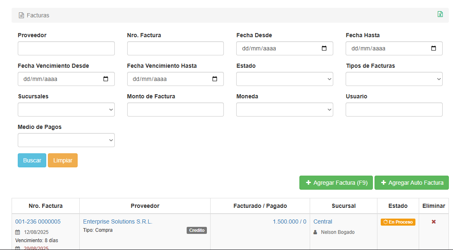The image size is (453, 250).
Task: Click the Credito badge on invoice row
Action: [197, 230]
